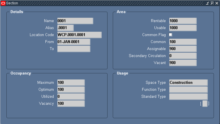This screenshot has width=220, height=124.
Task: Click the descriptive flexfield bracket box
Action: [205, 104]
